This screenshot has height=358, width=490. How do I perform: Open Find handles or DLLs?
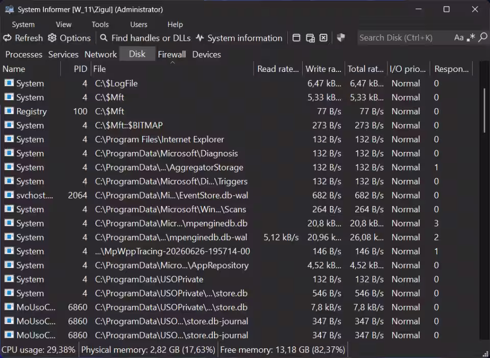pyautogui.click(x=145, y=38)
